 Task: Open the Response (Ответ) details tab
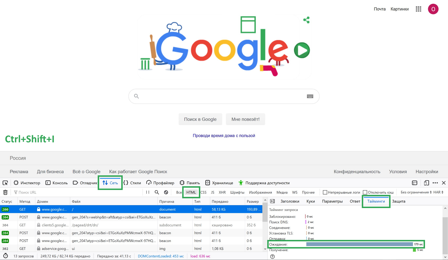click(355, 201)
